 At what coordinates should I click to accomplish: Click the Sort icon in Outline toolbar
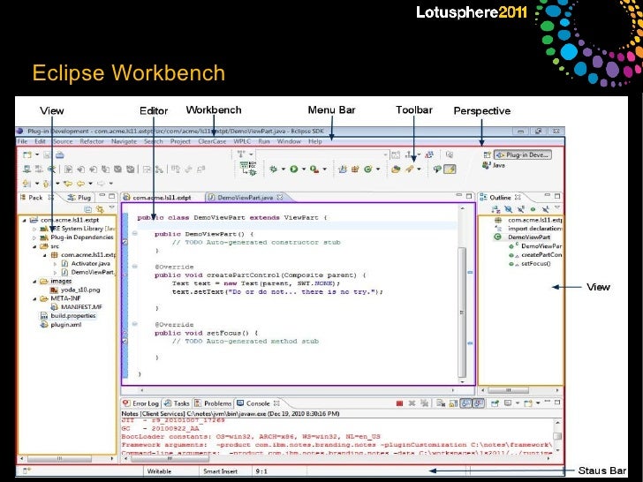coord(495,209)
